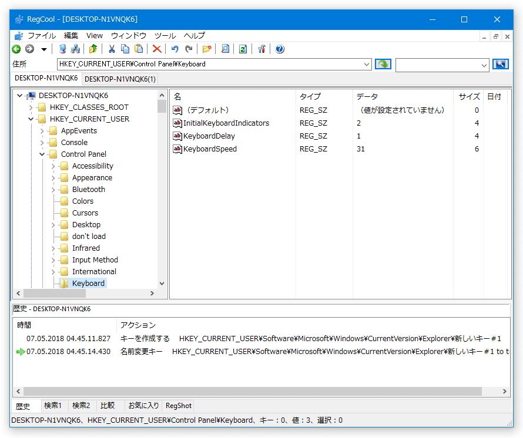The height and width of the screenshot is (438, 523).
Task: Open the local computer registry icon
Action: (62, 49)
